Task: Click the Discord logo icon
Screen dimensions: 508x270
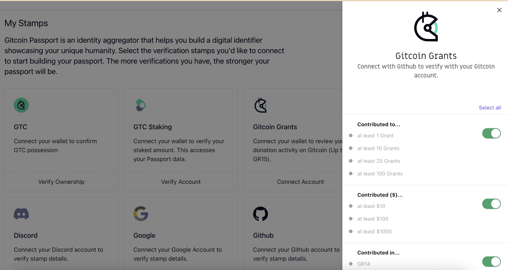Action: tap(21, 214)
